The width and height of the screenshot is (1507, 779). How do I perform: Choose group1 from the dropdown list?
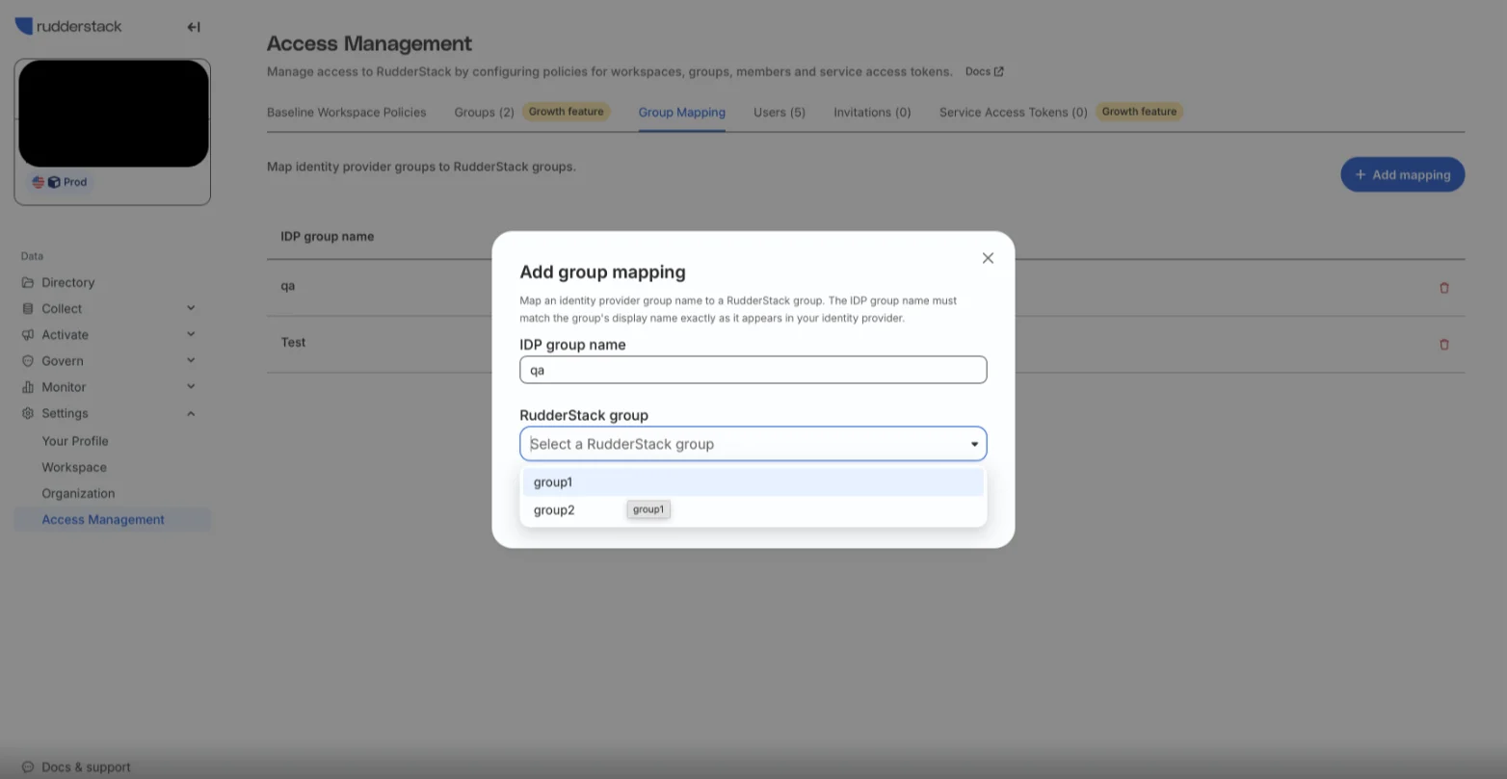coord(753,482)
